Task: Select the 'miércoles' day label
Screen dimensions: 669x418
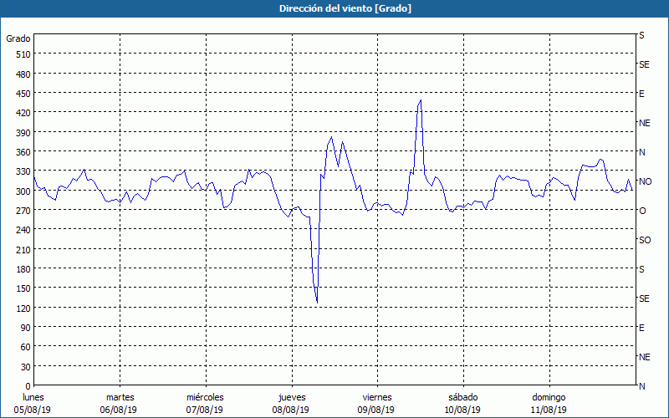Action: coord(205,398)
